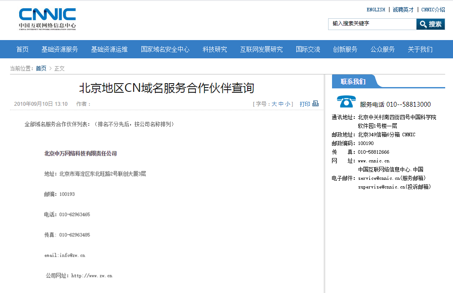Image resolution: width=453 pixels, height=293 pixels.
Task: Click the fax number 010-58812666
Action: (373, 152)
